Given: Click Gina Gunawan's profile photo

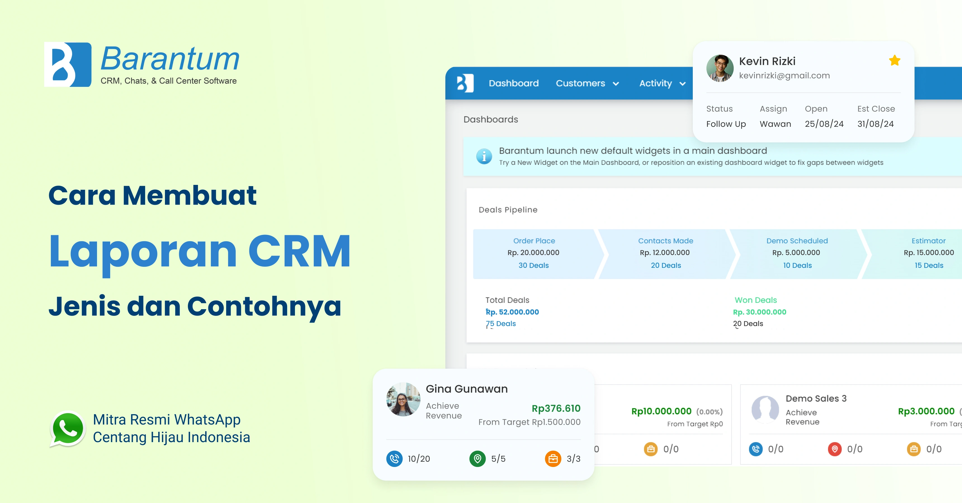Looking at the screenshot, I should tap(403, 399).
